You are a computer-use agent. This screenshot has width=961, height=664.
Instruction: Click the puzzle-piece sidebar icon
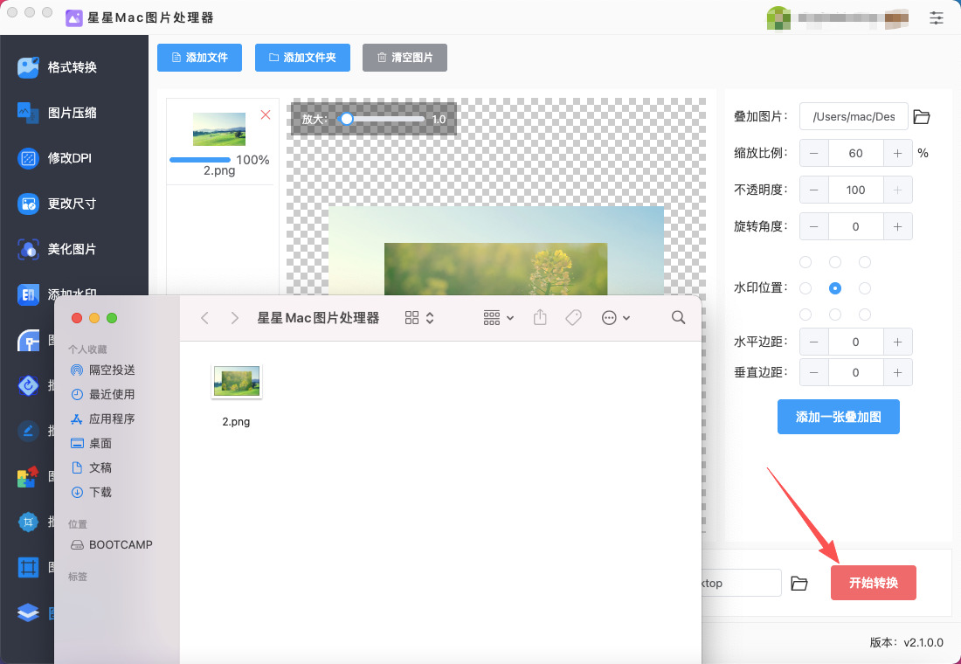click(28, 476)
